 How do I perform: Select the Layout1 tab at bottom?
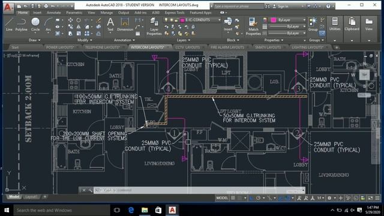(31, 197)
